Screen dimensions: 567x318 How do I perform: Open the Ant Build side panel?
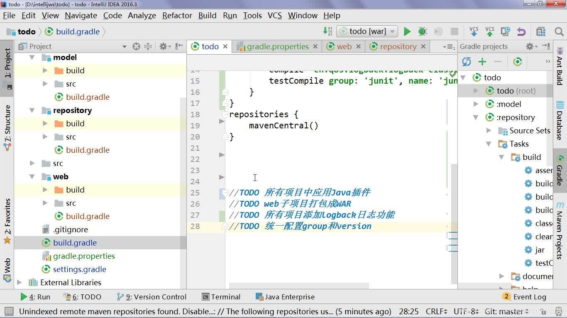click(560, 66)
